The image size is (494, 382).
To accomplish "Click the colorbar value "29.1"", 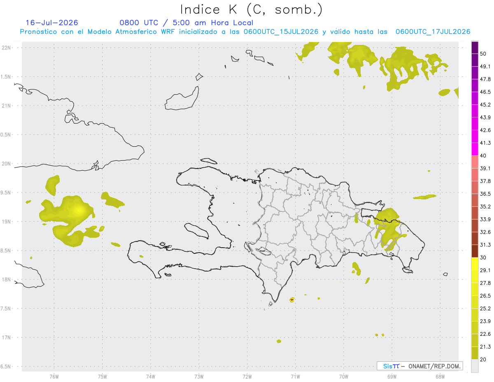I will (485, 270).
